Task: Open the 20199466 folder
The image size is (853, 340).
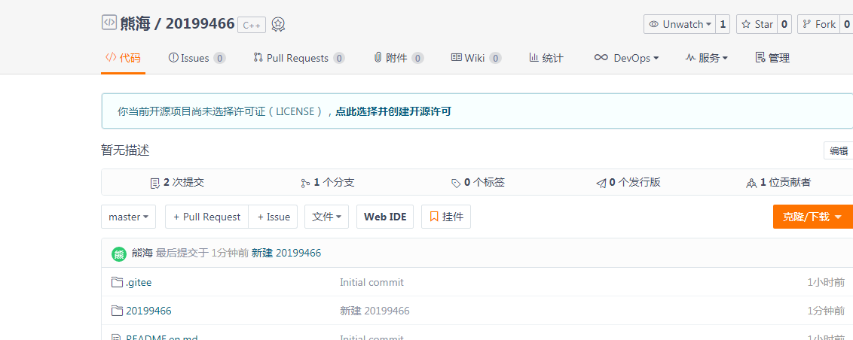Action: pos(148,311)
